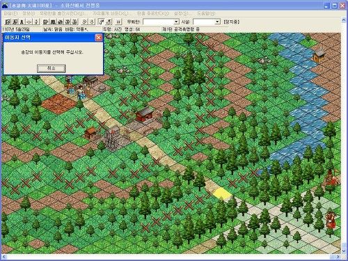The height and width of the screenshot is (261, 348).
Task: Maximize the game window
Action: (335, 6)
